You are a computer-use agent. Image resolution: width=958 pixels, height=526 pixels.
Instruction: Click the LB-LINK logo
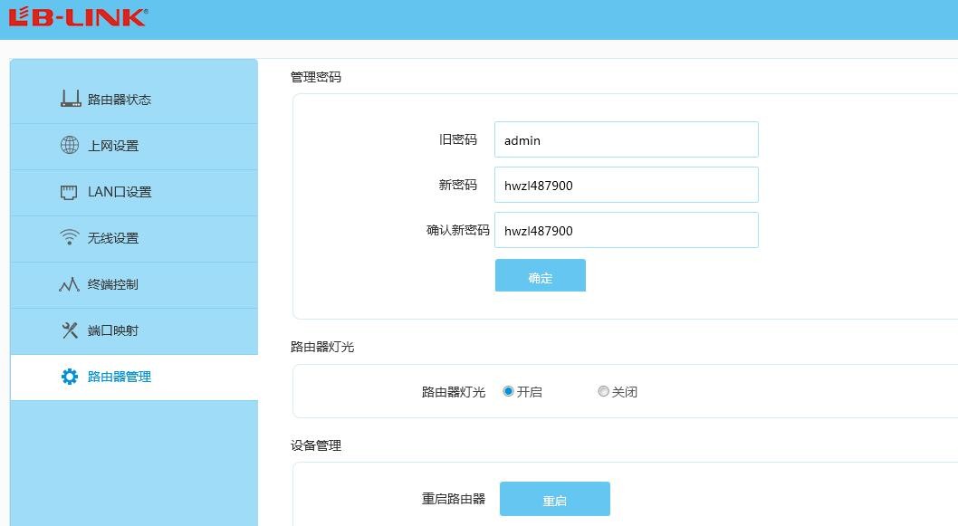click(x=78, y=16)
